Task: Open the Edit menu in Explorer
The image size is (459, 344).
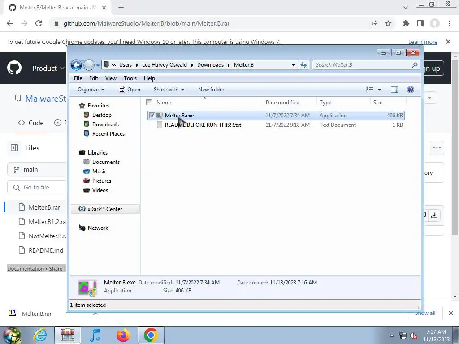Action: coord(94,78)
